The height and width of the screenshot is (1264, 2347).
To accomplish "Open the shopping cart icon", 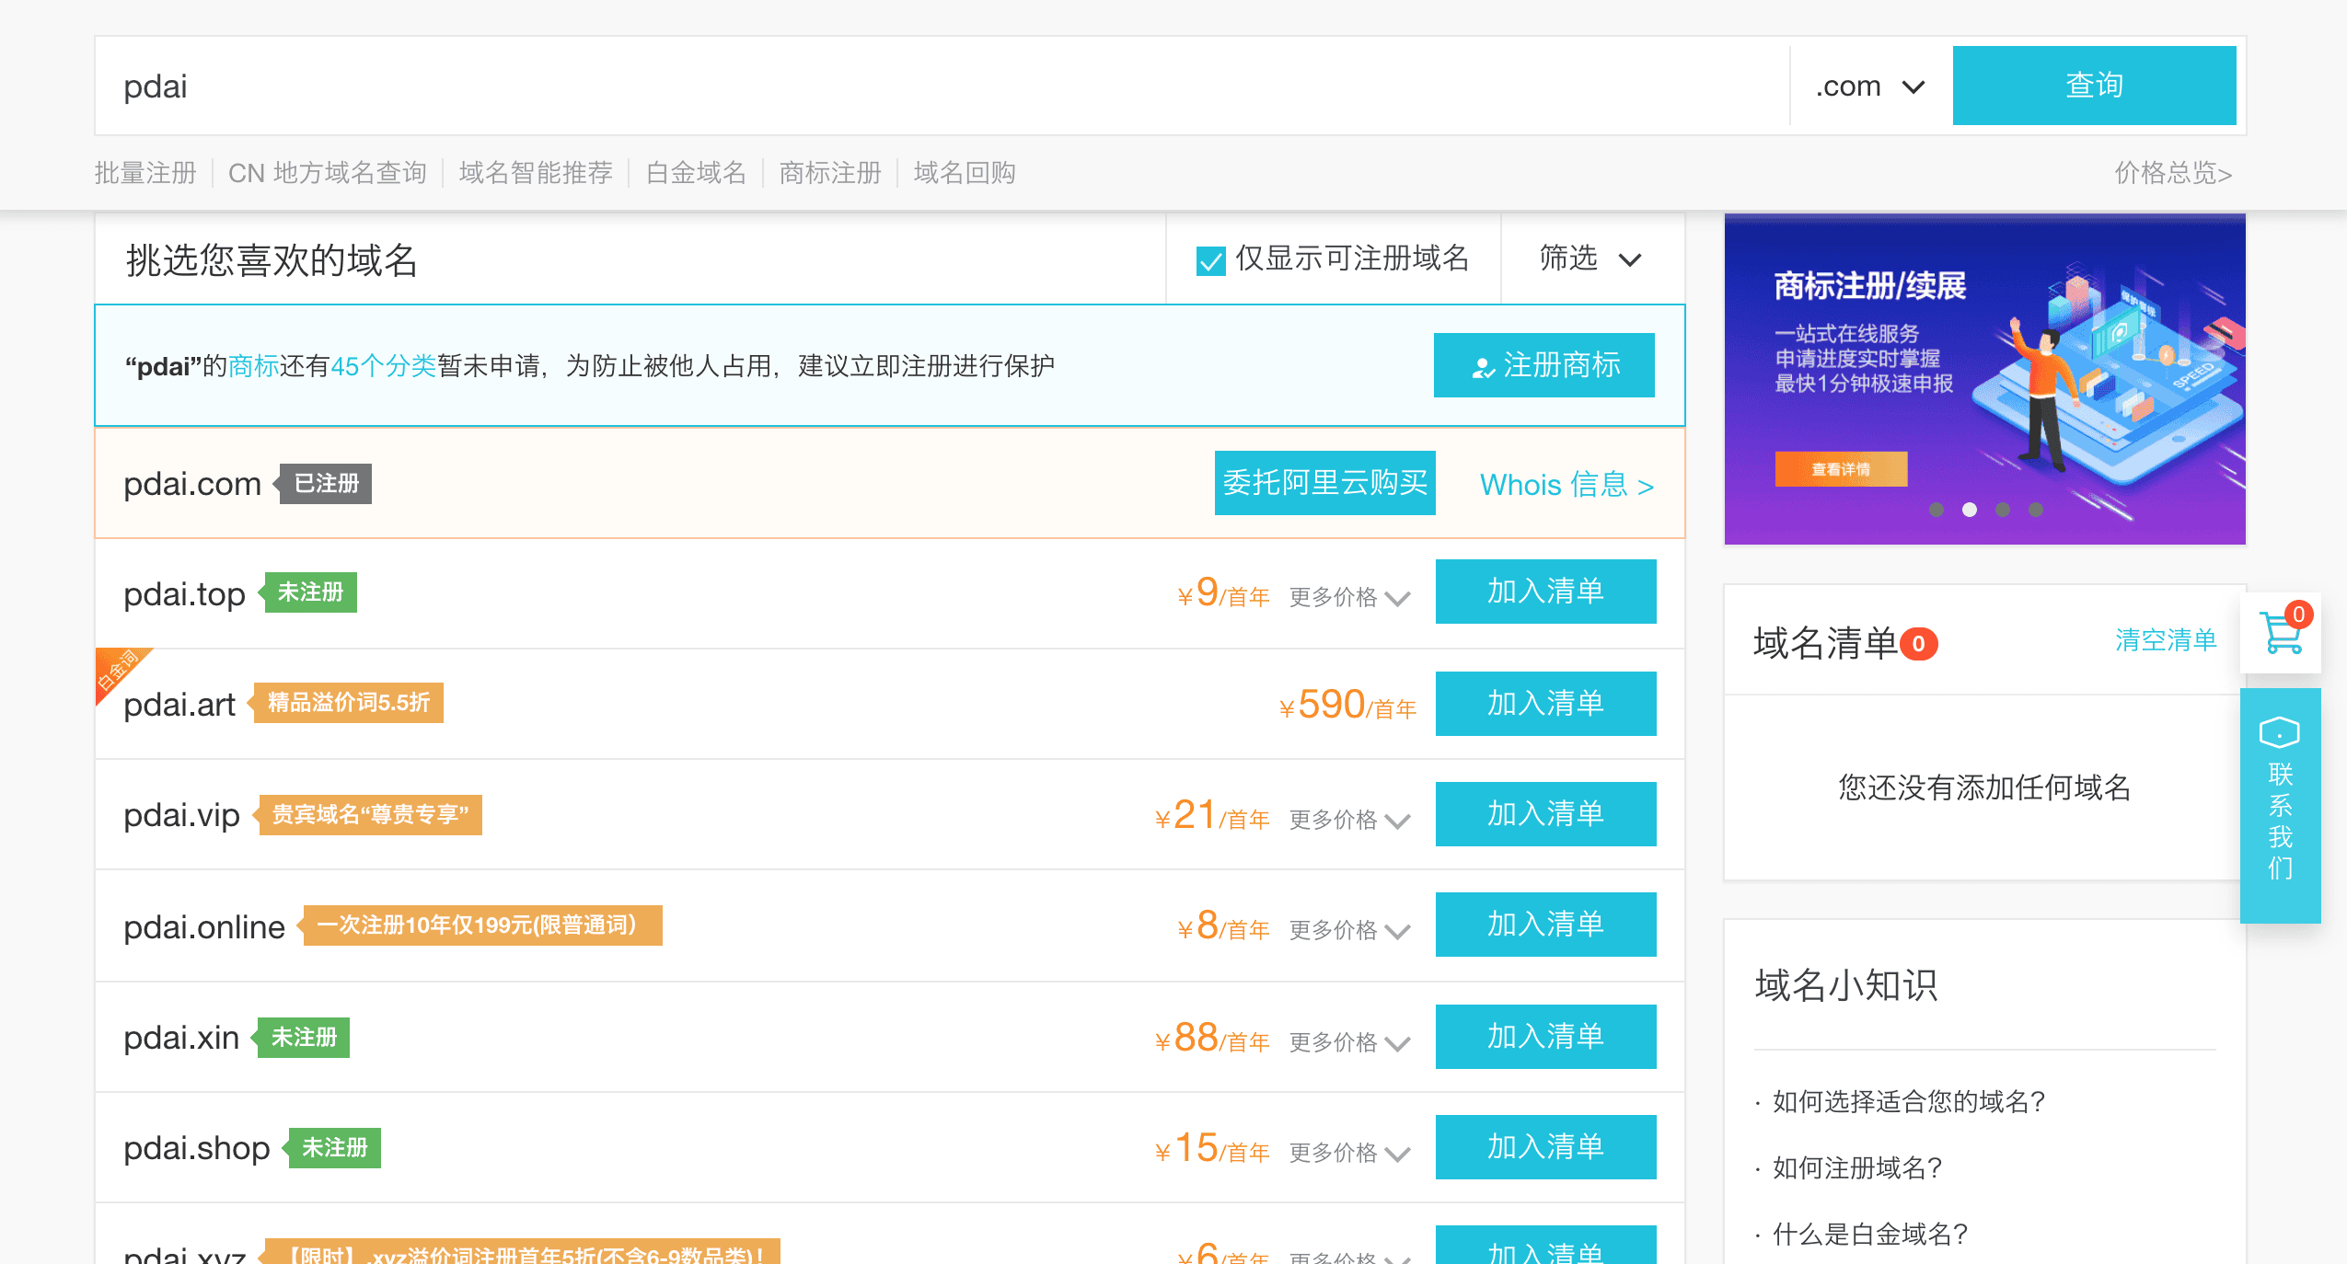I will pos(2281,634).
